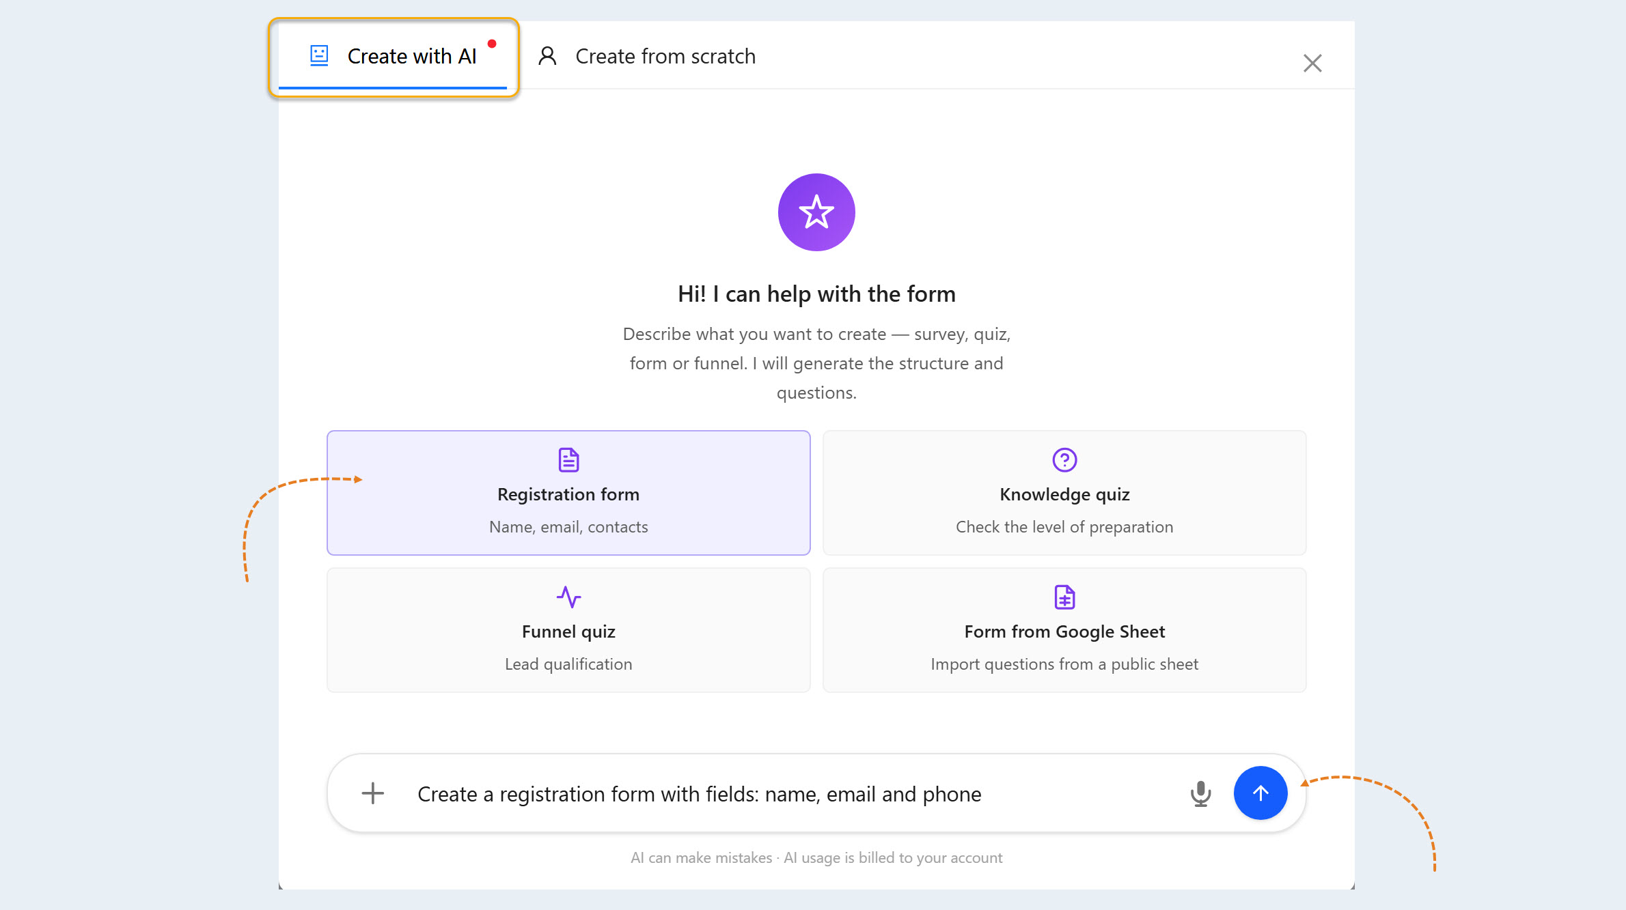Image resolution: width=1626 pixels, height=910 pixels.
Task: Click the 'Hi! I can help with the form' heading
Action: (816, 294)
